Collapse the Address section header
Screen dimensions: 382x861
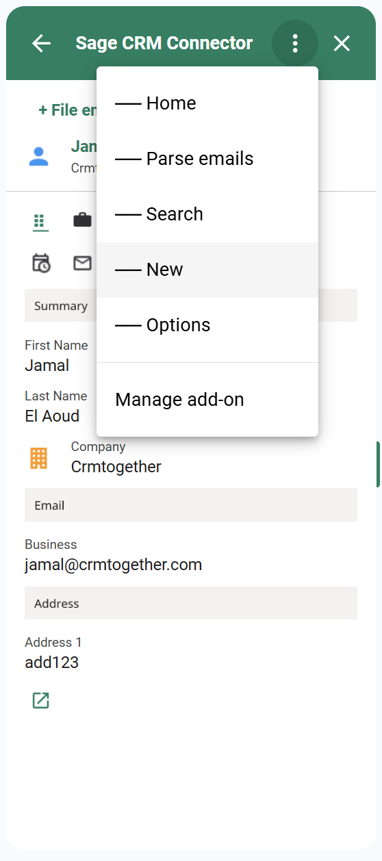tap(191, 603)
